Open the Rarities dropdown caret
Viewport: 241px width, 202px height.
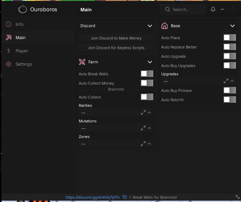[149, 112]
